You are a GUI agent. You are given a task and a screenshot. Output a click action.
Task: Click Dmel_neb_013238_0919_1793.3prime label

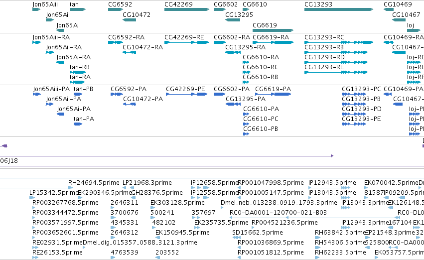(279, 203)
